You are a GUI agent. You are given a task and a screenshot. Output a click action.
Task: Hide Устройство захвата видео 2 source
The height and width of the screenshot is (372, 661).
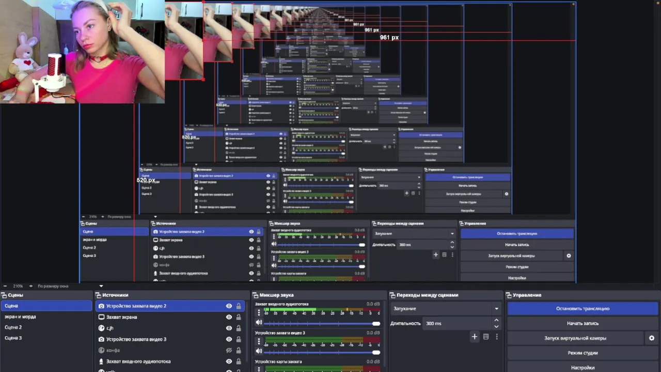tap(229, 306)
